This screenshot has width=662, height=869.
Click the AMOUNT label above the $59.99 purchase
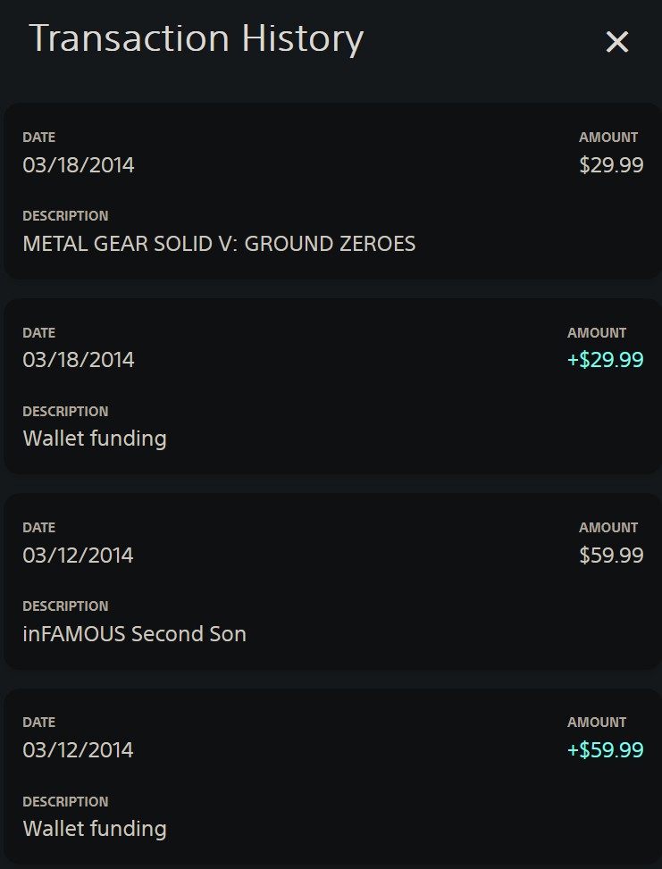pos(608,528)
